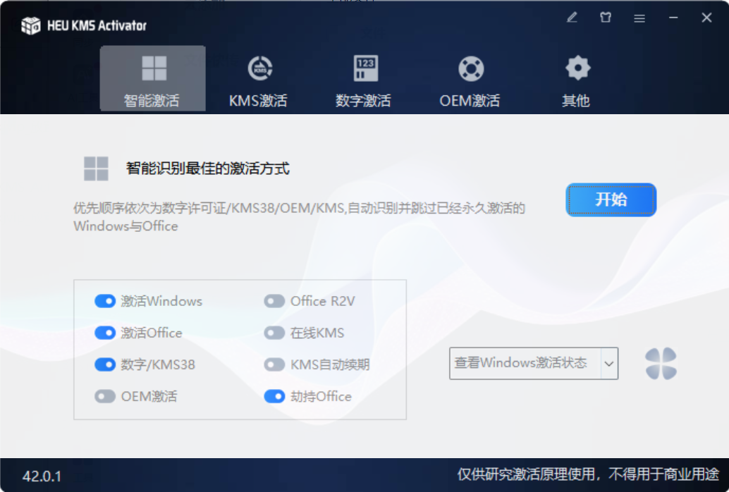Click the green clover icon beside the dropdown
The height and width of the screenshot is (492, 729).
click(x=661, y=363)
